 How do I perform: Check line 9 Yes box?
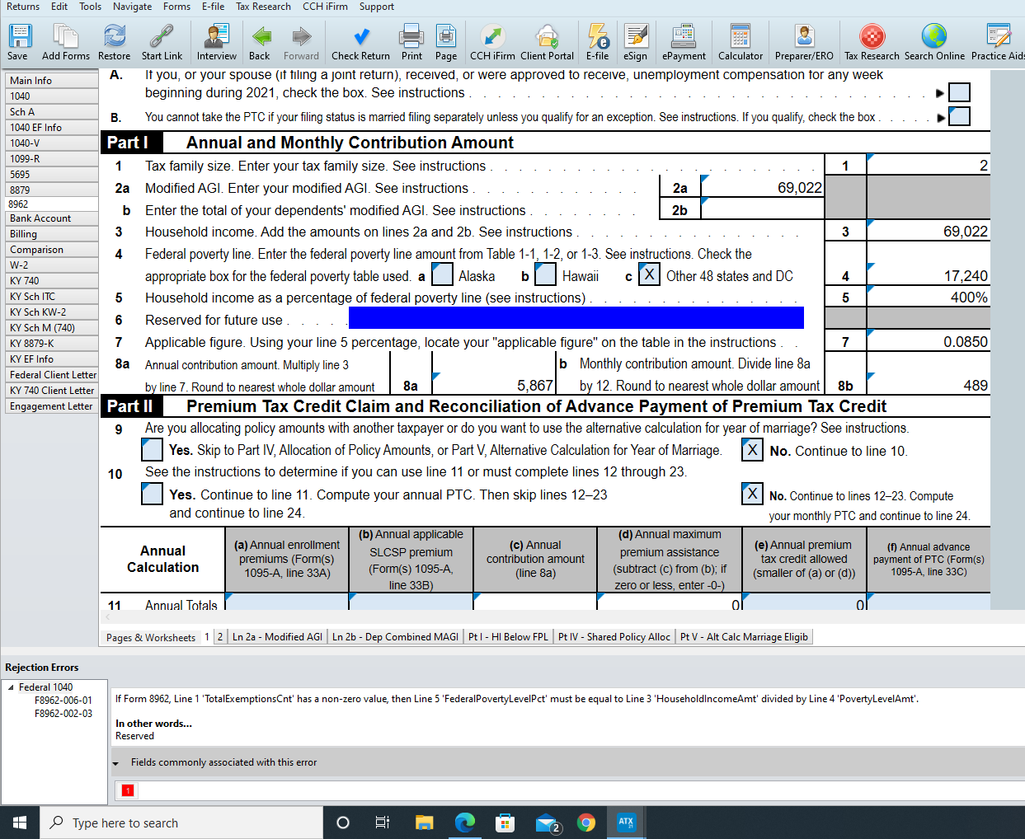[x=152, y=450]
